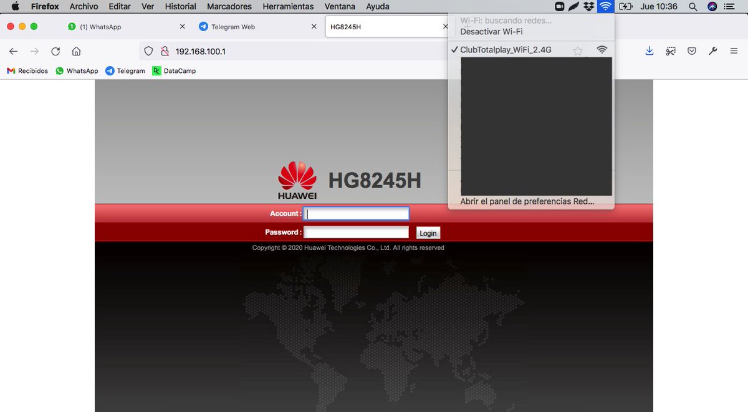Screen dimensions: 748x412
Task: Click the tracking protection shield icon
Action: (148, 51)
